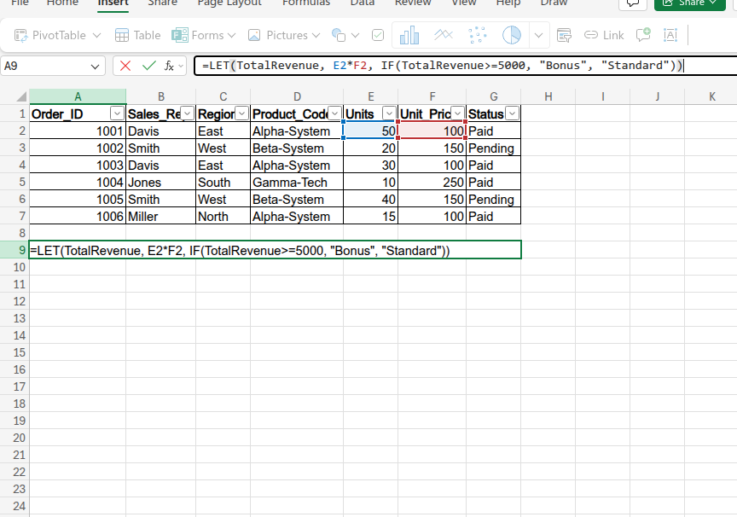Insert a line chart

coord(444,35)
